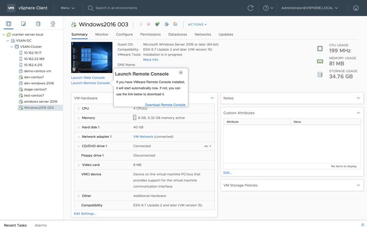Expand the Network adapter 1 row
This screenshot has width=367, height=229.
[x=78, y=136]
